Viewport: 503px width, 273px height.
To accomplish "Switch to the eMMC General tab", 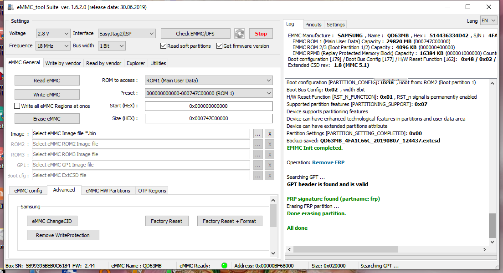I will (x=24, y=62).
